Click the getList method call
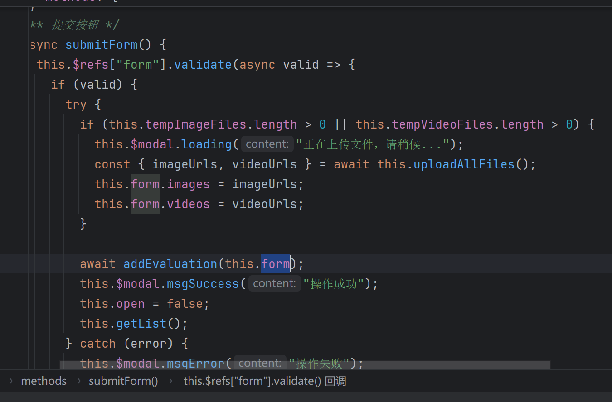 pos(141,323)
